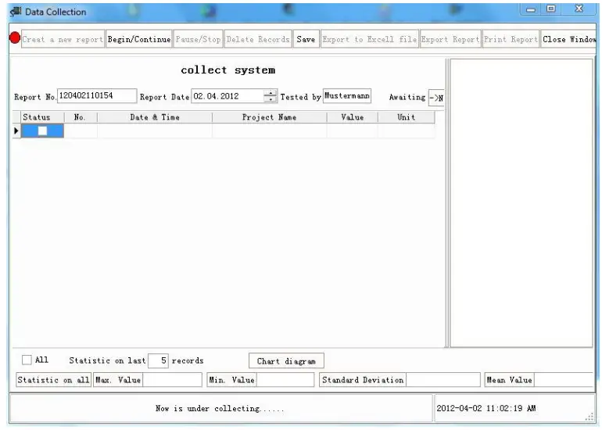Enable the All checkbox

27,360
